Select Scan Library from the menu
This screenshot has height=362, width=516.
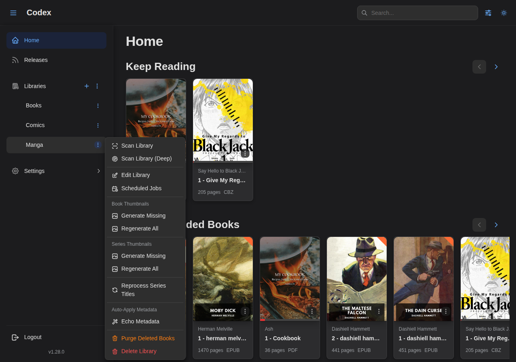tap(145, 146)
